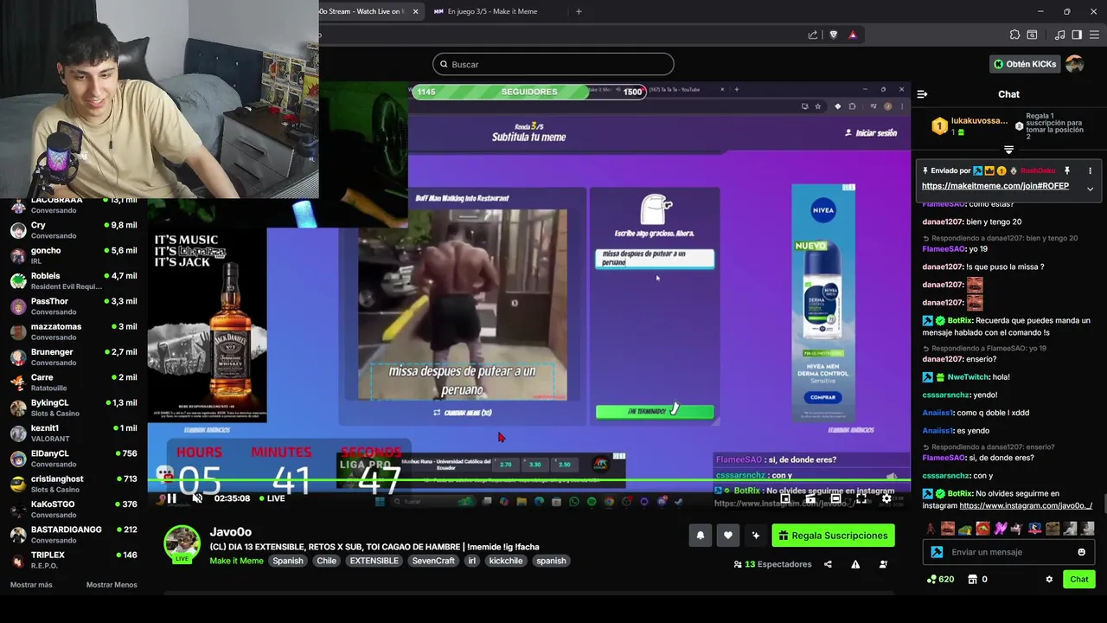This screenshot has height=623, width=1107.
Task: Close the Kick stream browser tab
Action: click(x=415, y=11)
